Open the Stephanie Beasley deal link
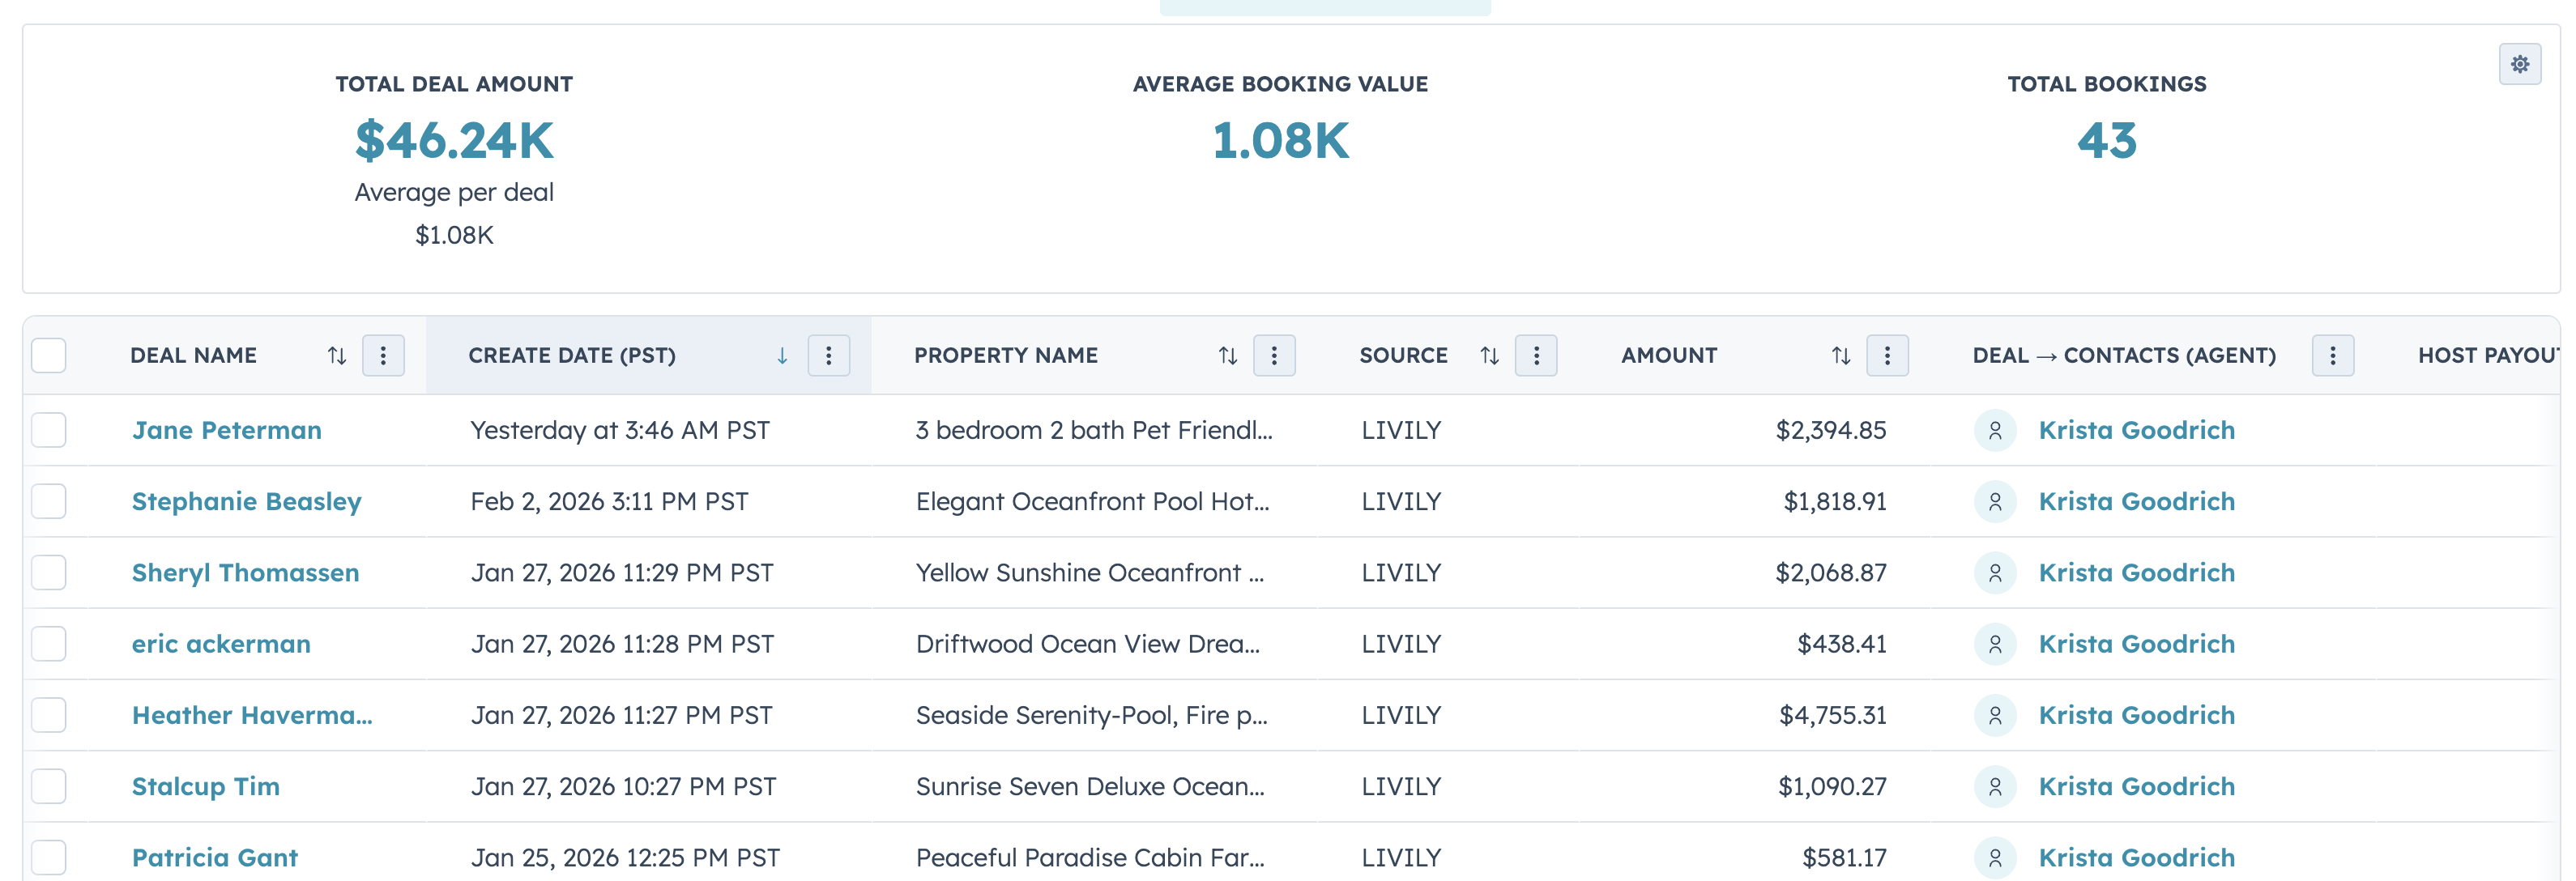Image resolution: width=2576 pixels, height=881 pixels. [246, 502]
